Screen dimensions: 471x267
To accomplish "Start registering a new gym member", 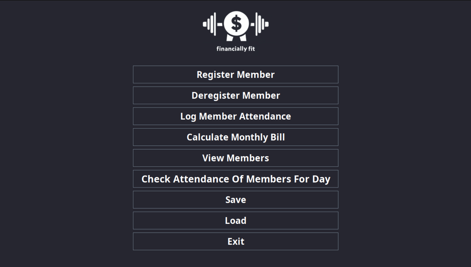I will pos(235,74).
